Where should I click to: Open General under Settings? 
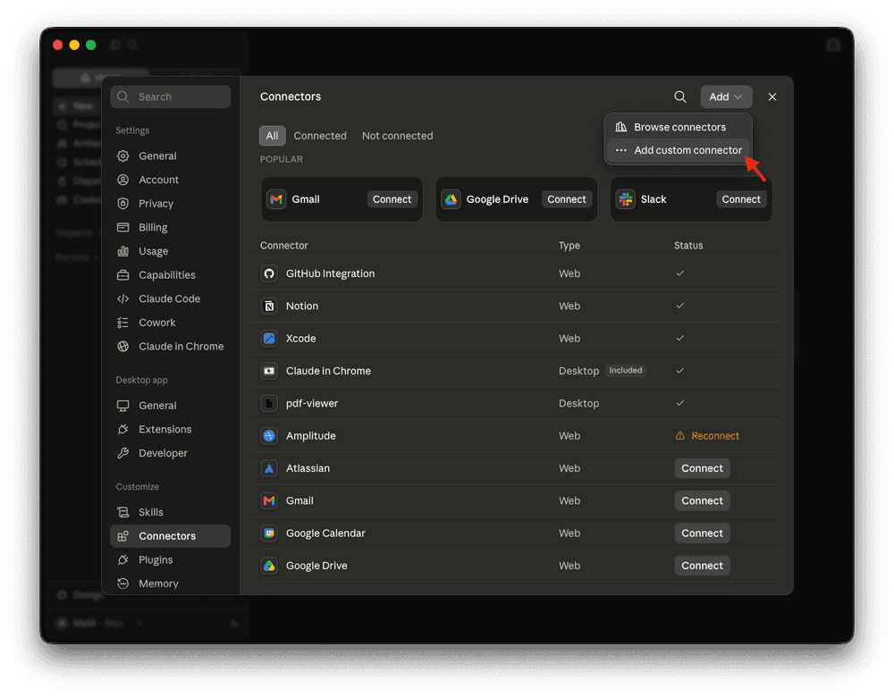[x=171, y=156]
